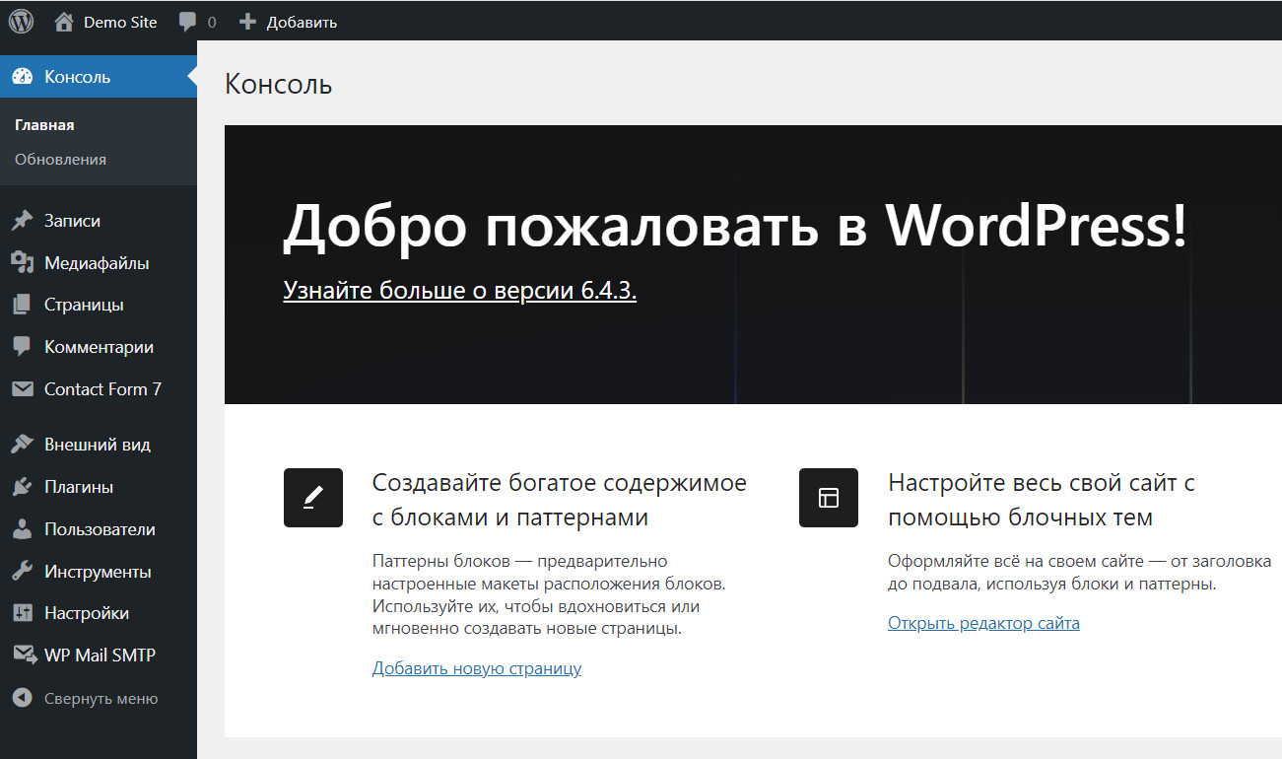This screenshot has height=759, width=1282.
Task: Click the WordPress logo in the admin bar
Action: 21,21
